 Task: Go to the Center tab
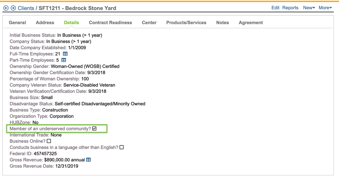(x=149, y=23)
